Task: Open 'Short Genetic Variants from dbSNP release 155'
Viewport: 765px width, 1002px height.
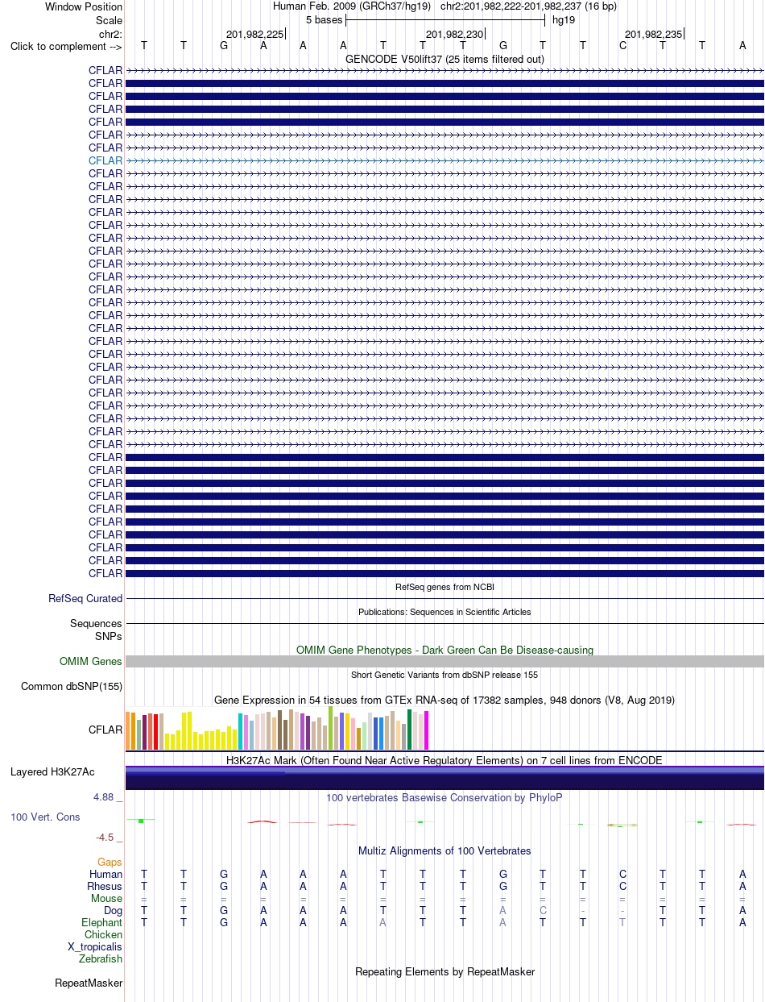Action: [x=445, y=675]
